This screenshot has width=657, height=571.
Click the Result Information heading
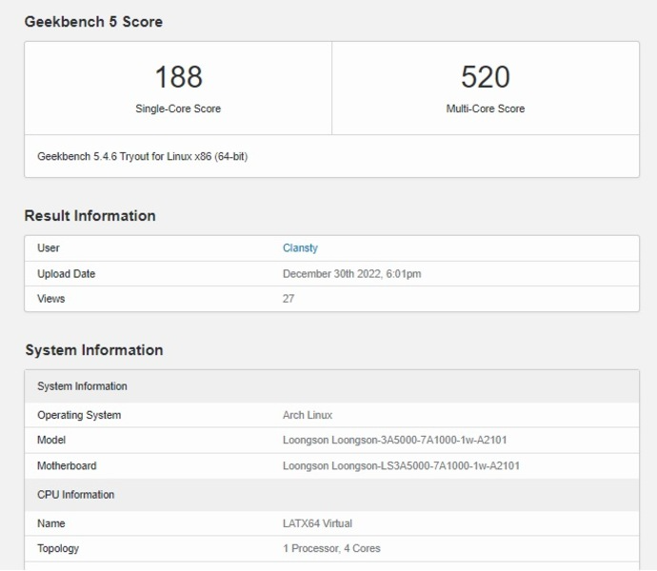click(x=90, y=216)
